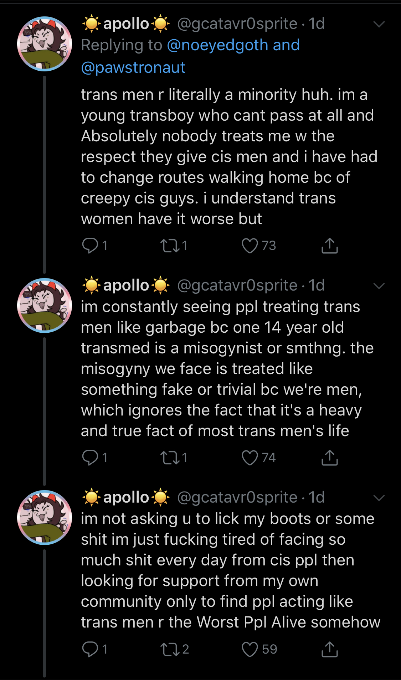Open apollo's display name on the second tweet
401x680 pixels.
coord(126,286)
